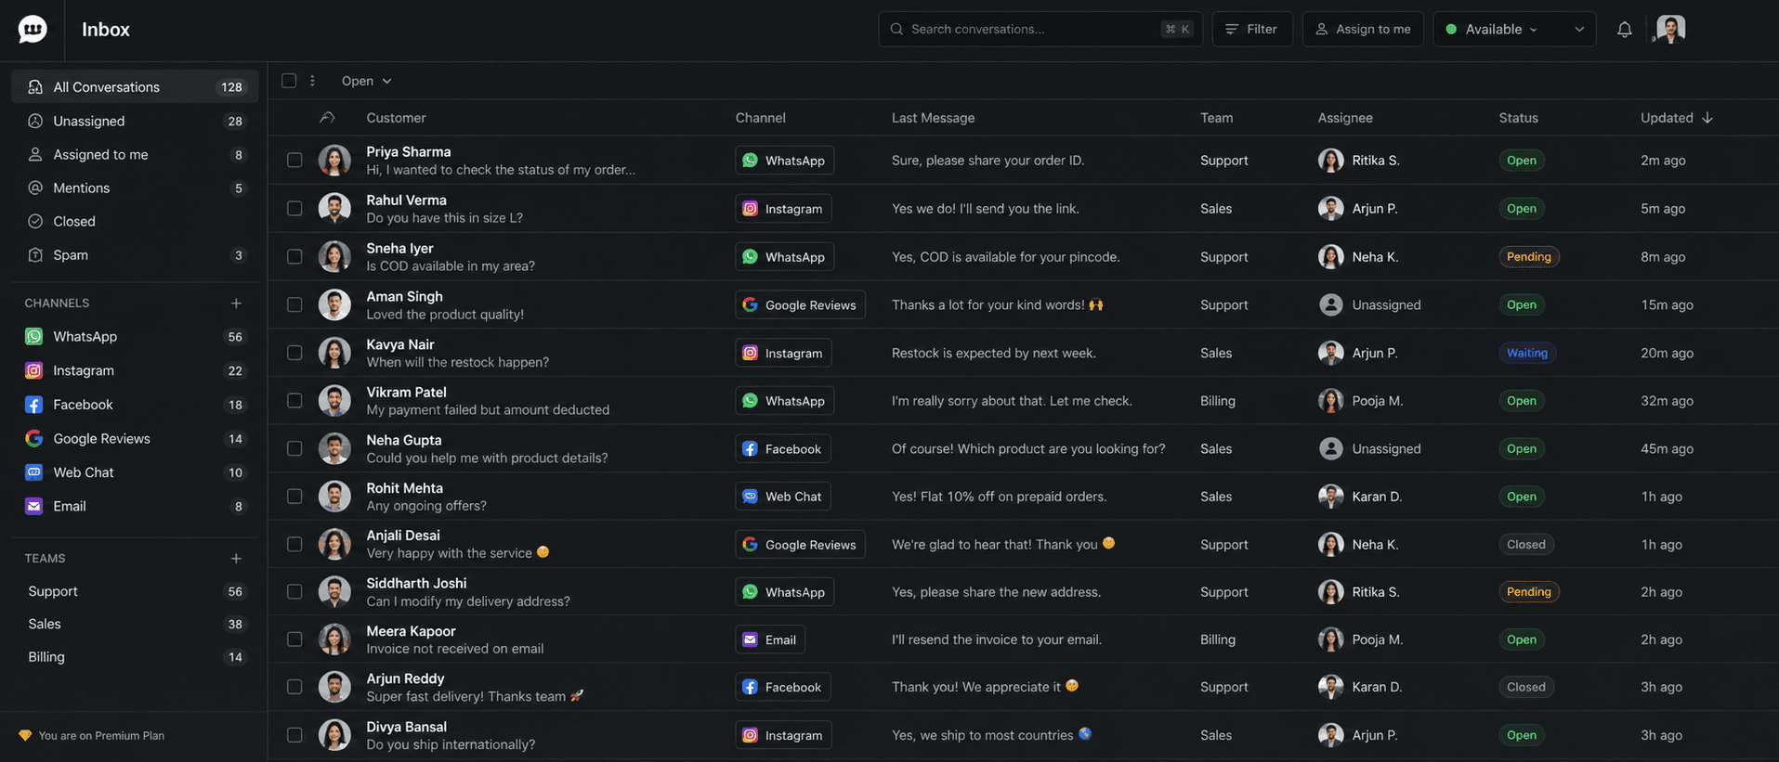Click the Unassigned sidebar icon

pos(35,121)
